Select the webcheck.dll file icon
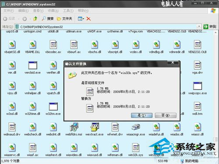The height and width of the screenshot is (164, 219). point(32,127)
